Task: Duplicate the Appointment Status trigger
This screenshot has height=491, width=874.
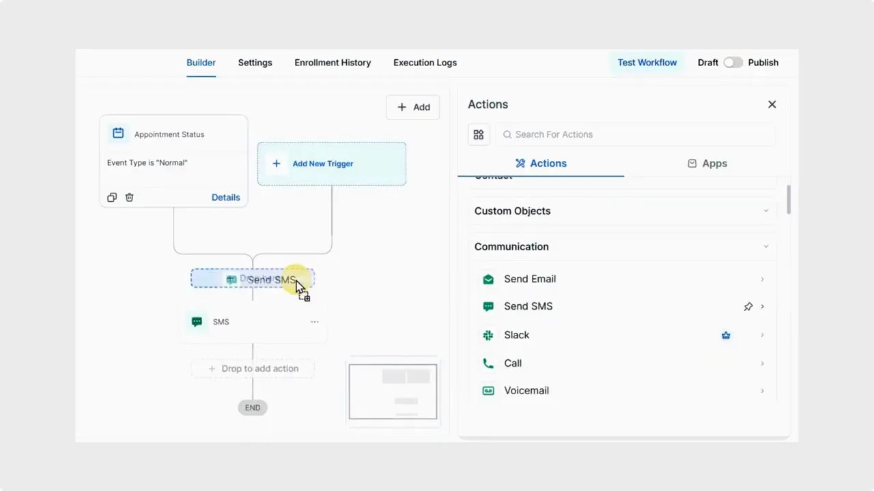Action: (111, 197)
